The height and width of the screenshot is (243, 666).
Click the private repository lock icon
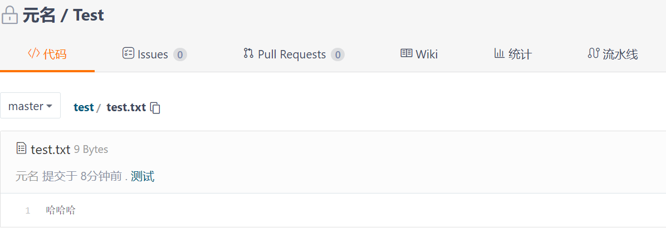(x=9, y=16)
